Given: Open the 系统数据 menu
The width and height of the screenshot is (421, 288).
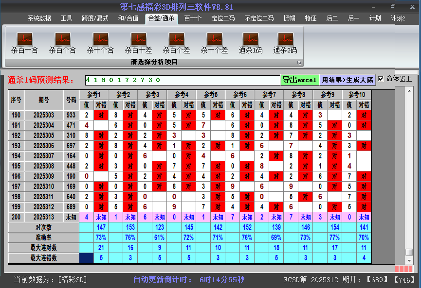Looking at the screenshot, I should (x=39, y=18).
